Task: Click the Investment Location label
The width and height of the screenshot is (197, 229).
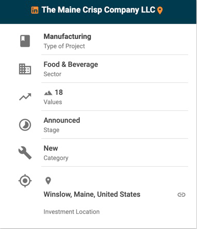Action: [x=72, y=212]
